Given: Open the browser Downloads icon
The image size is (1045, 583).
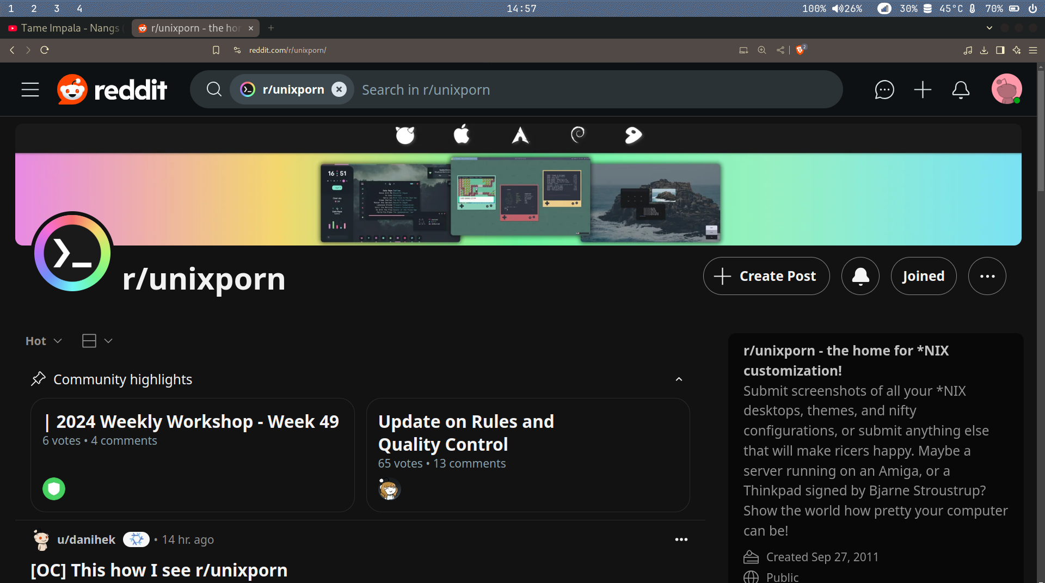Looking at the screenshot, I should 983,50.
